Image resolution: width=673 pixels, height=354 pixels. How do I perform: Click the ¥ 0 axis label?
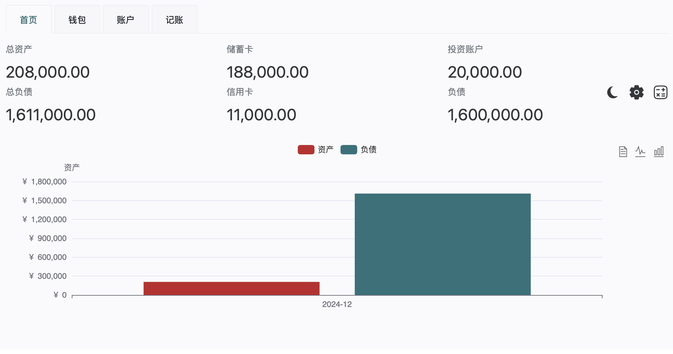pyautogui.click(x=60, y=295)
